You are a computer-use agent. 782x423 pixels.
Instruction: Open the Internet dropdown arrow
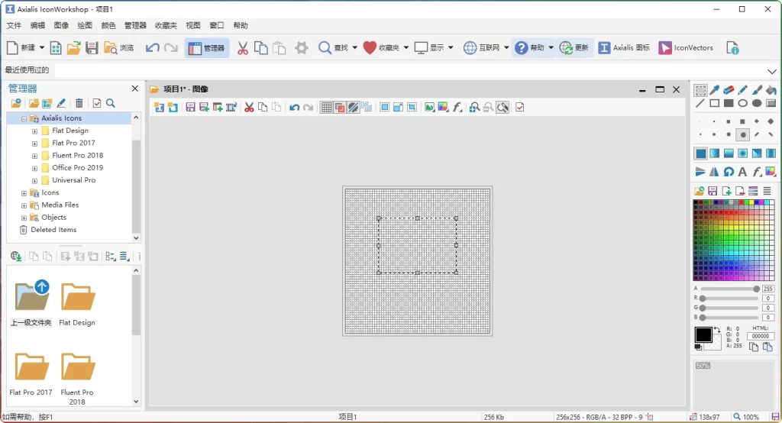(x=506, y=48)
